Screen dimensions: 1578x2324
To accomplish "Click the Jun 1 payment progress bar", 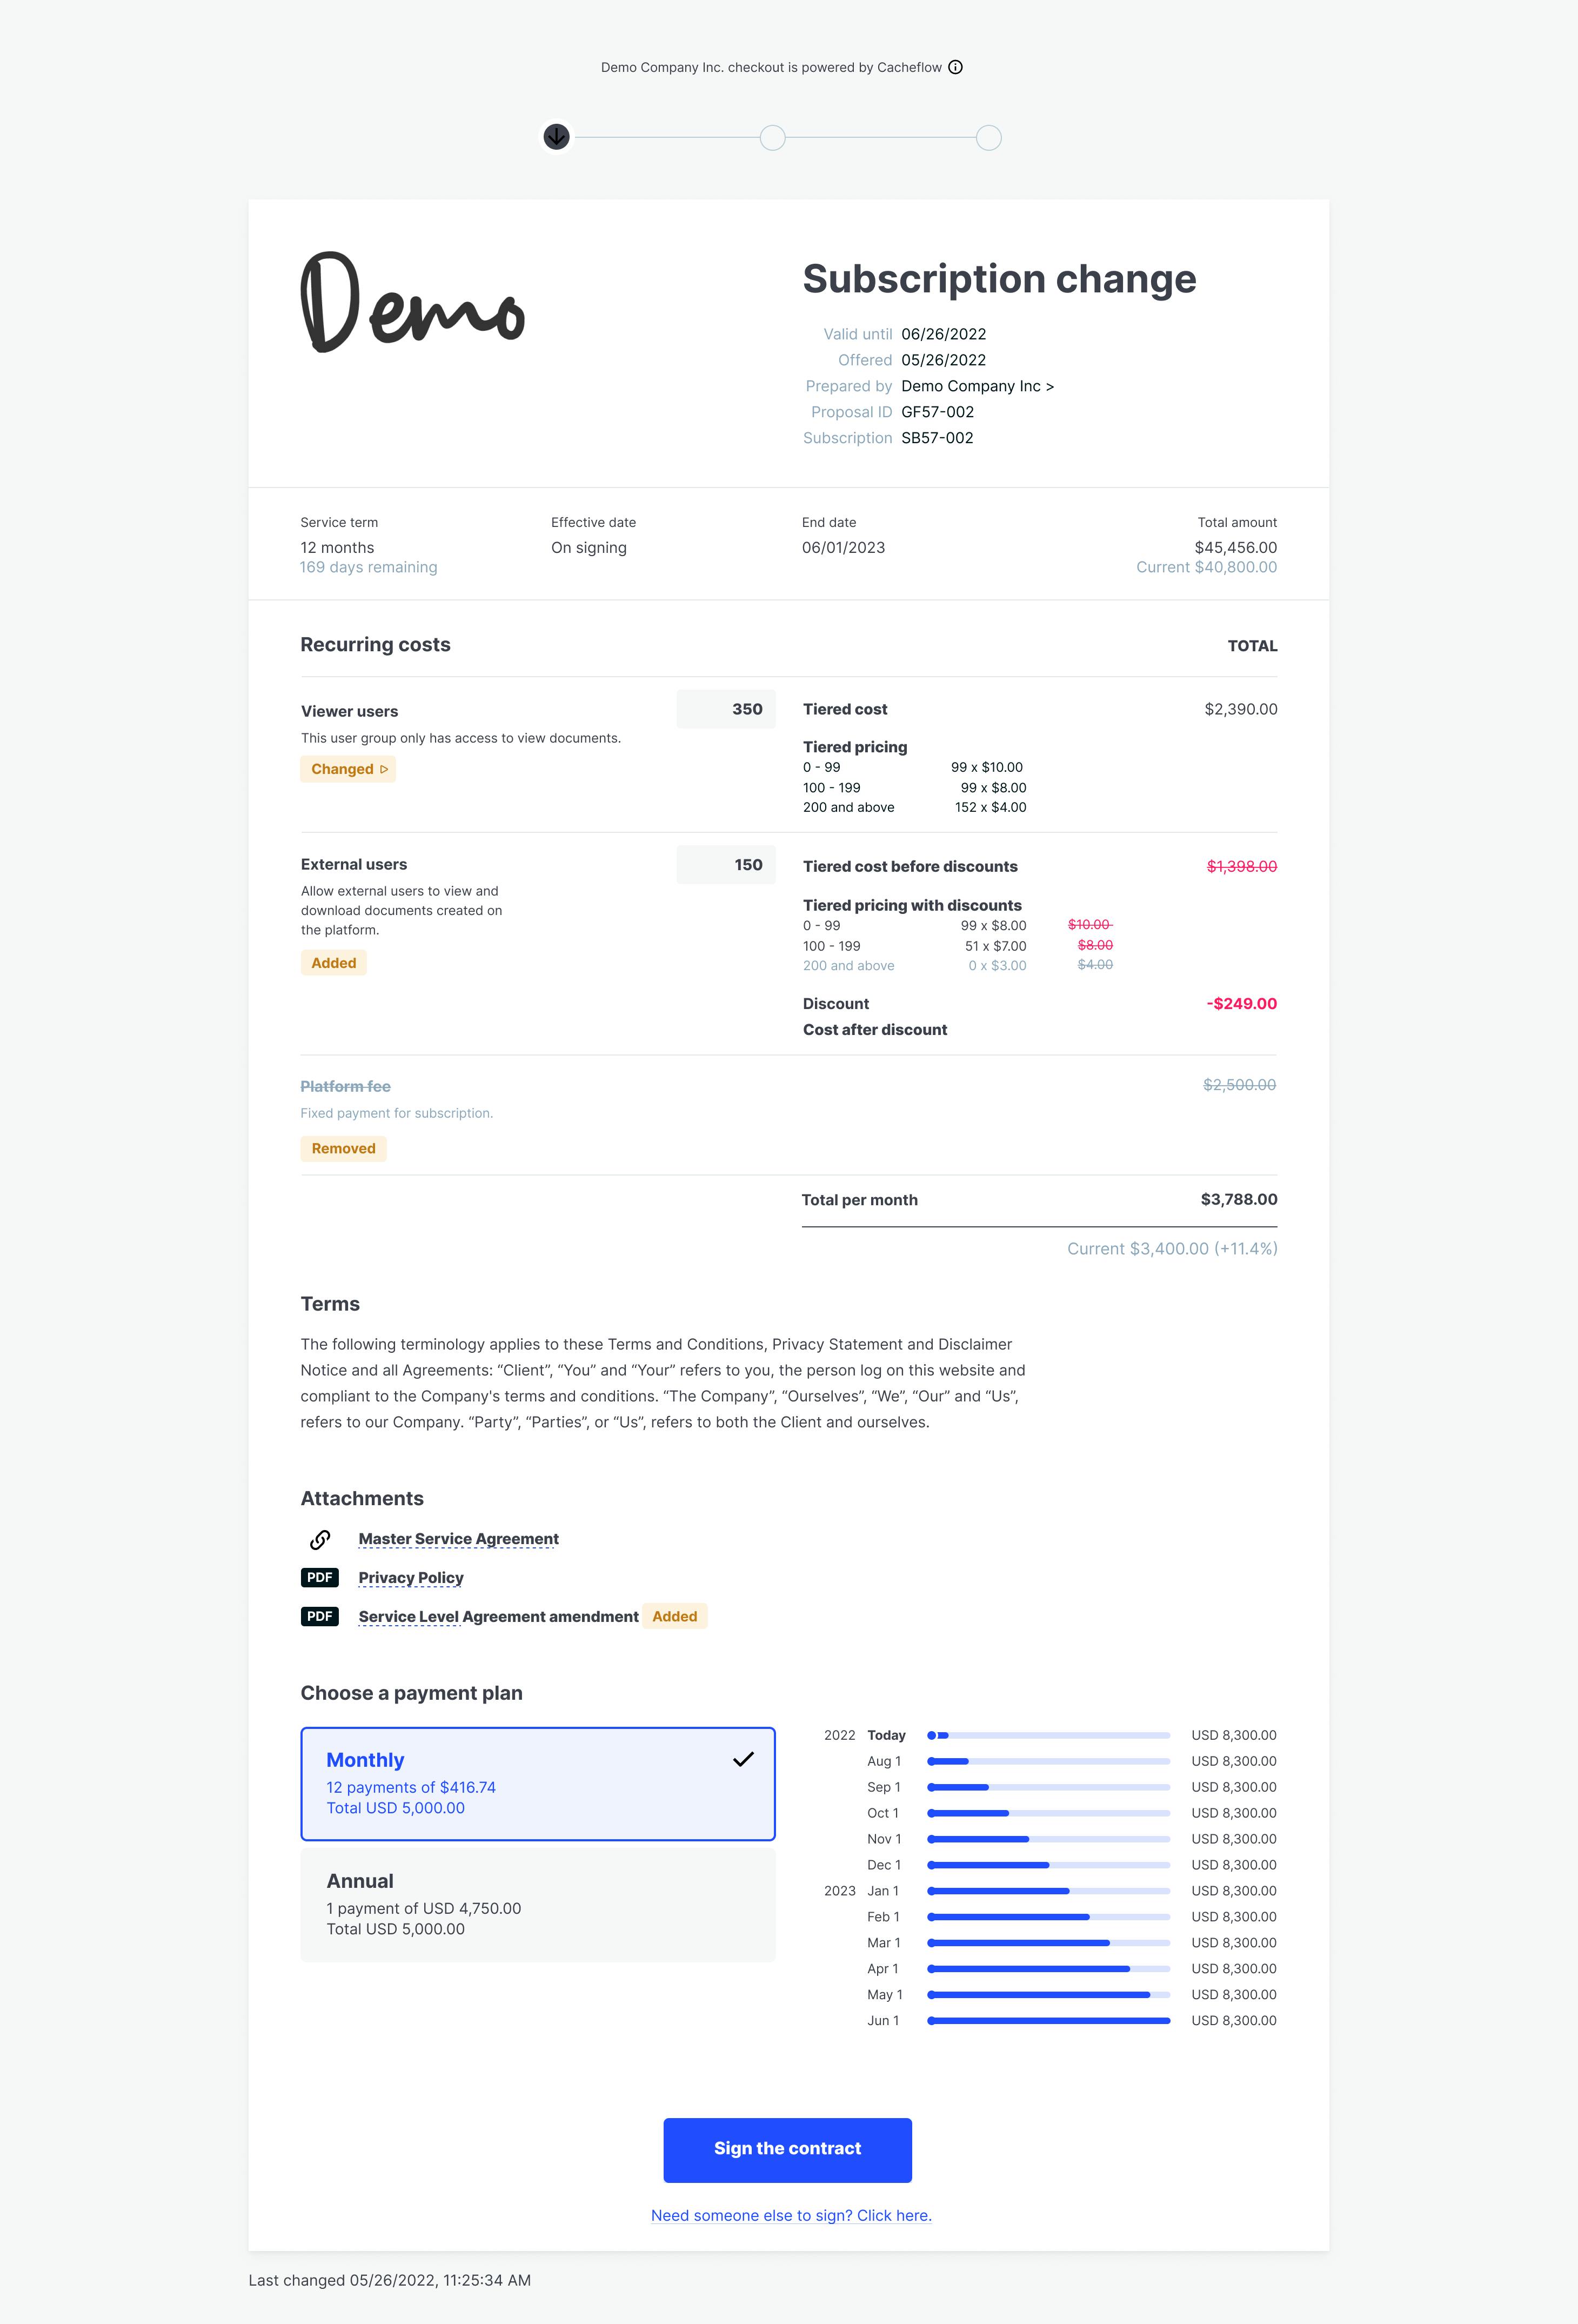I will click(x=1048, y=2020).
